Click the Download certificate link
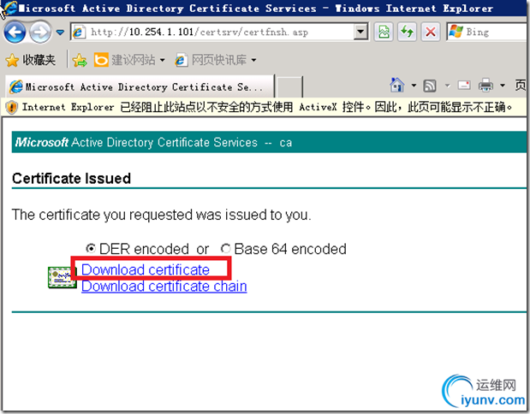This screenshot has height=414, width=530. click(x=146, y=269)
